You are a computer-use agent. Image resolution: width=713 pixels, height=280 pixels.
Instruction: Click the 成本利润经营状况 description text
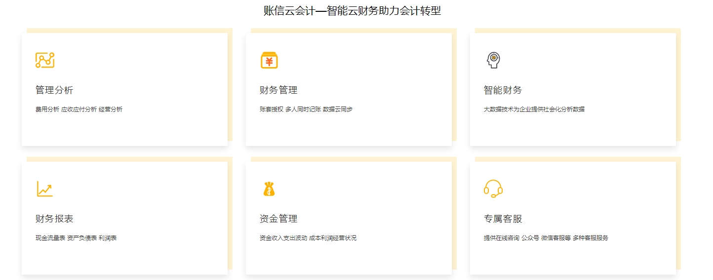tap(333, 238)
